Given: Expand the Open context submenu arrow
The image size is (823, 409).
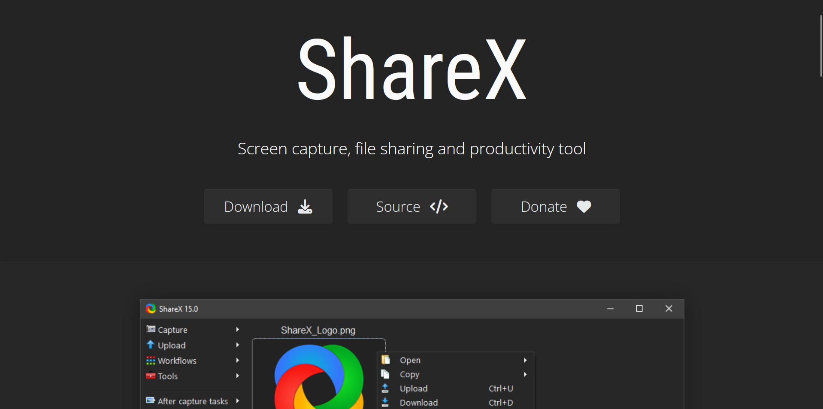Looking at the screenshot, I should (525, 360).
